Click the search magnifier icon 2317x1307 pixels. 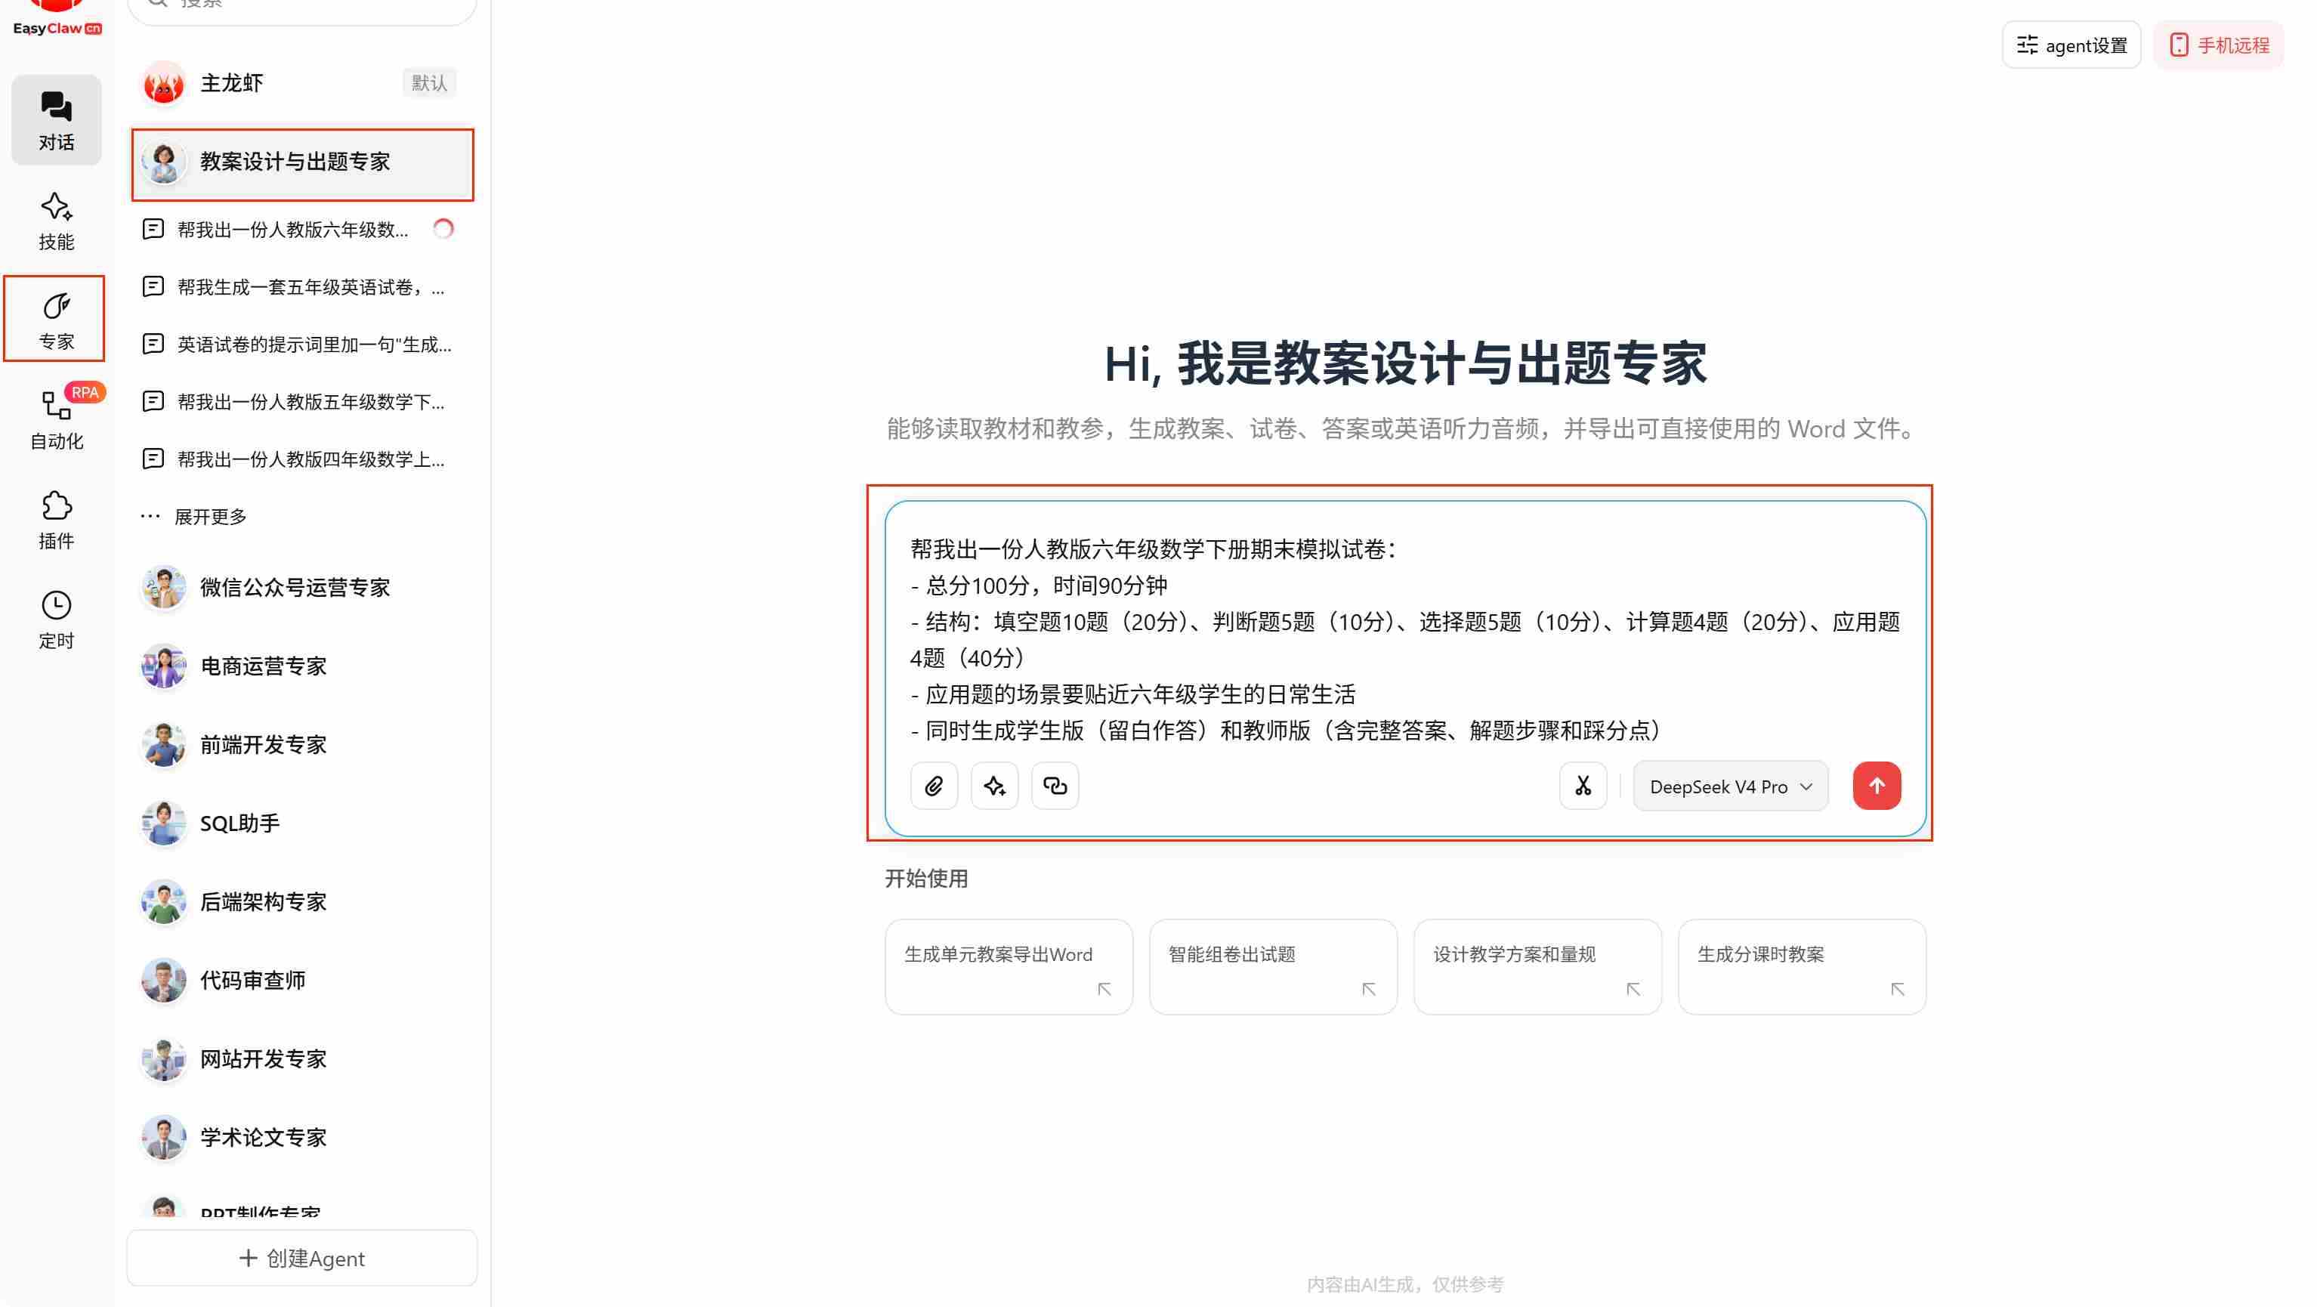pyautogui.click(x=159, y=4)
